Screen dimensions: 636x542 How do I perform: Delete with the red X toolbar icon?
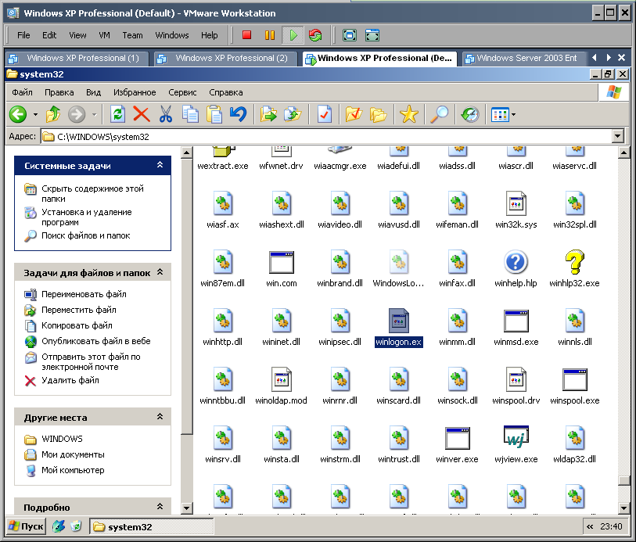(141, 114)
